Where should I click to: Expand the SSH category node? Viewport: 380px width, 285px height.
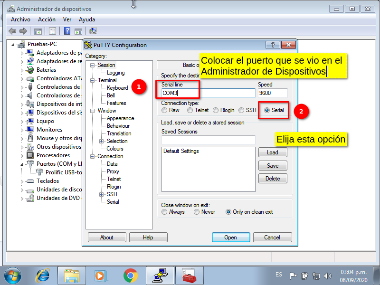pyautogui.click(x=101, y=194)
